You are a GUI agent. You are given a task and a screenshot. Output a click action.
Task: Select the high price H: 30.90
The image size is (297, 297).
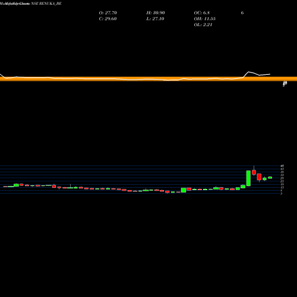pyautogui.click(x=156, y=12)
